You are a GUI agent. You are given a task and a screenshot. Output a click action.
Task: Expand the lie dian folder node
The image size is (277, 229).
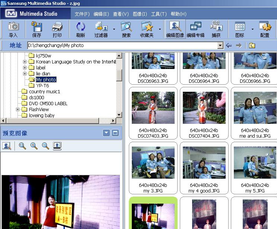coord(25,73)
